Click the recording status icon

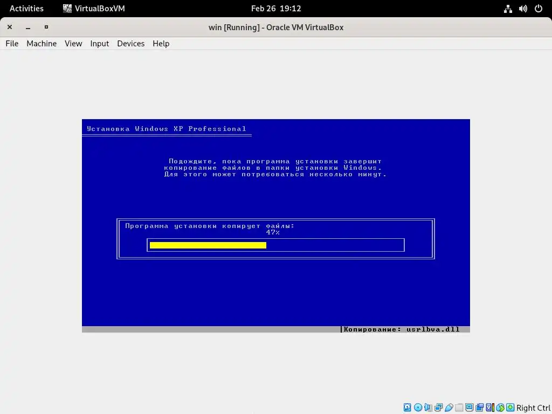479,408
